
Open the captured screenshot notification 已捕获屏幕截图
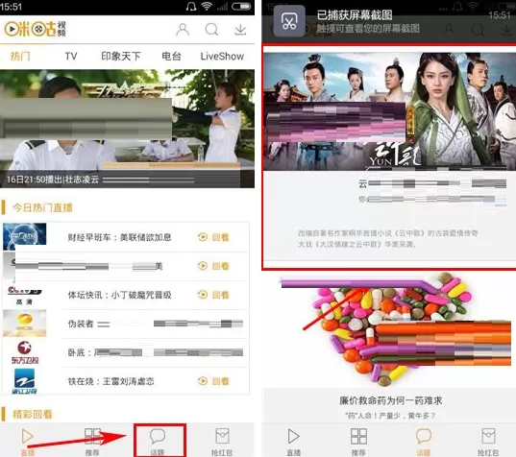355,14
